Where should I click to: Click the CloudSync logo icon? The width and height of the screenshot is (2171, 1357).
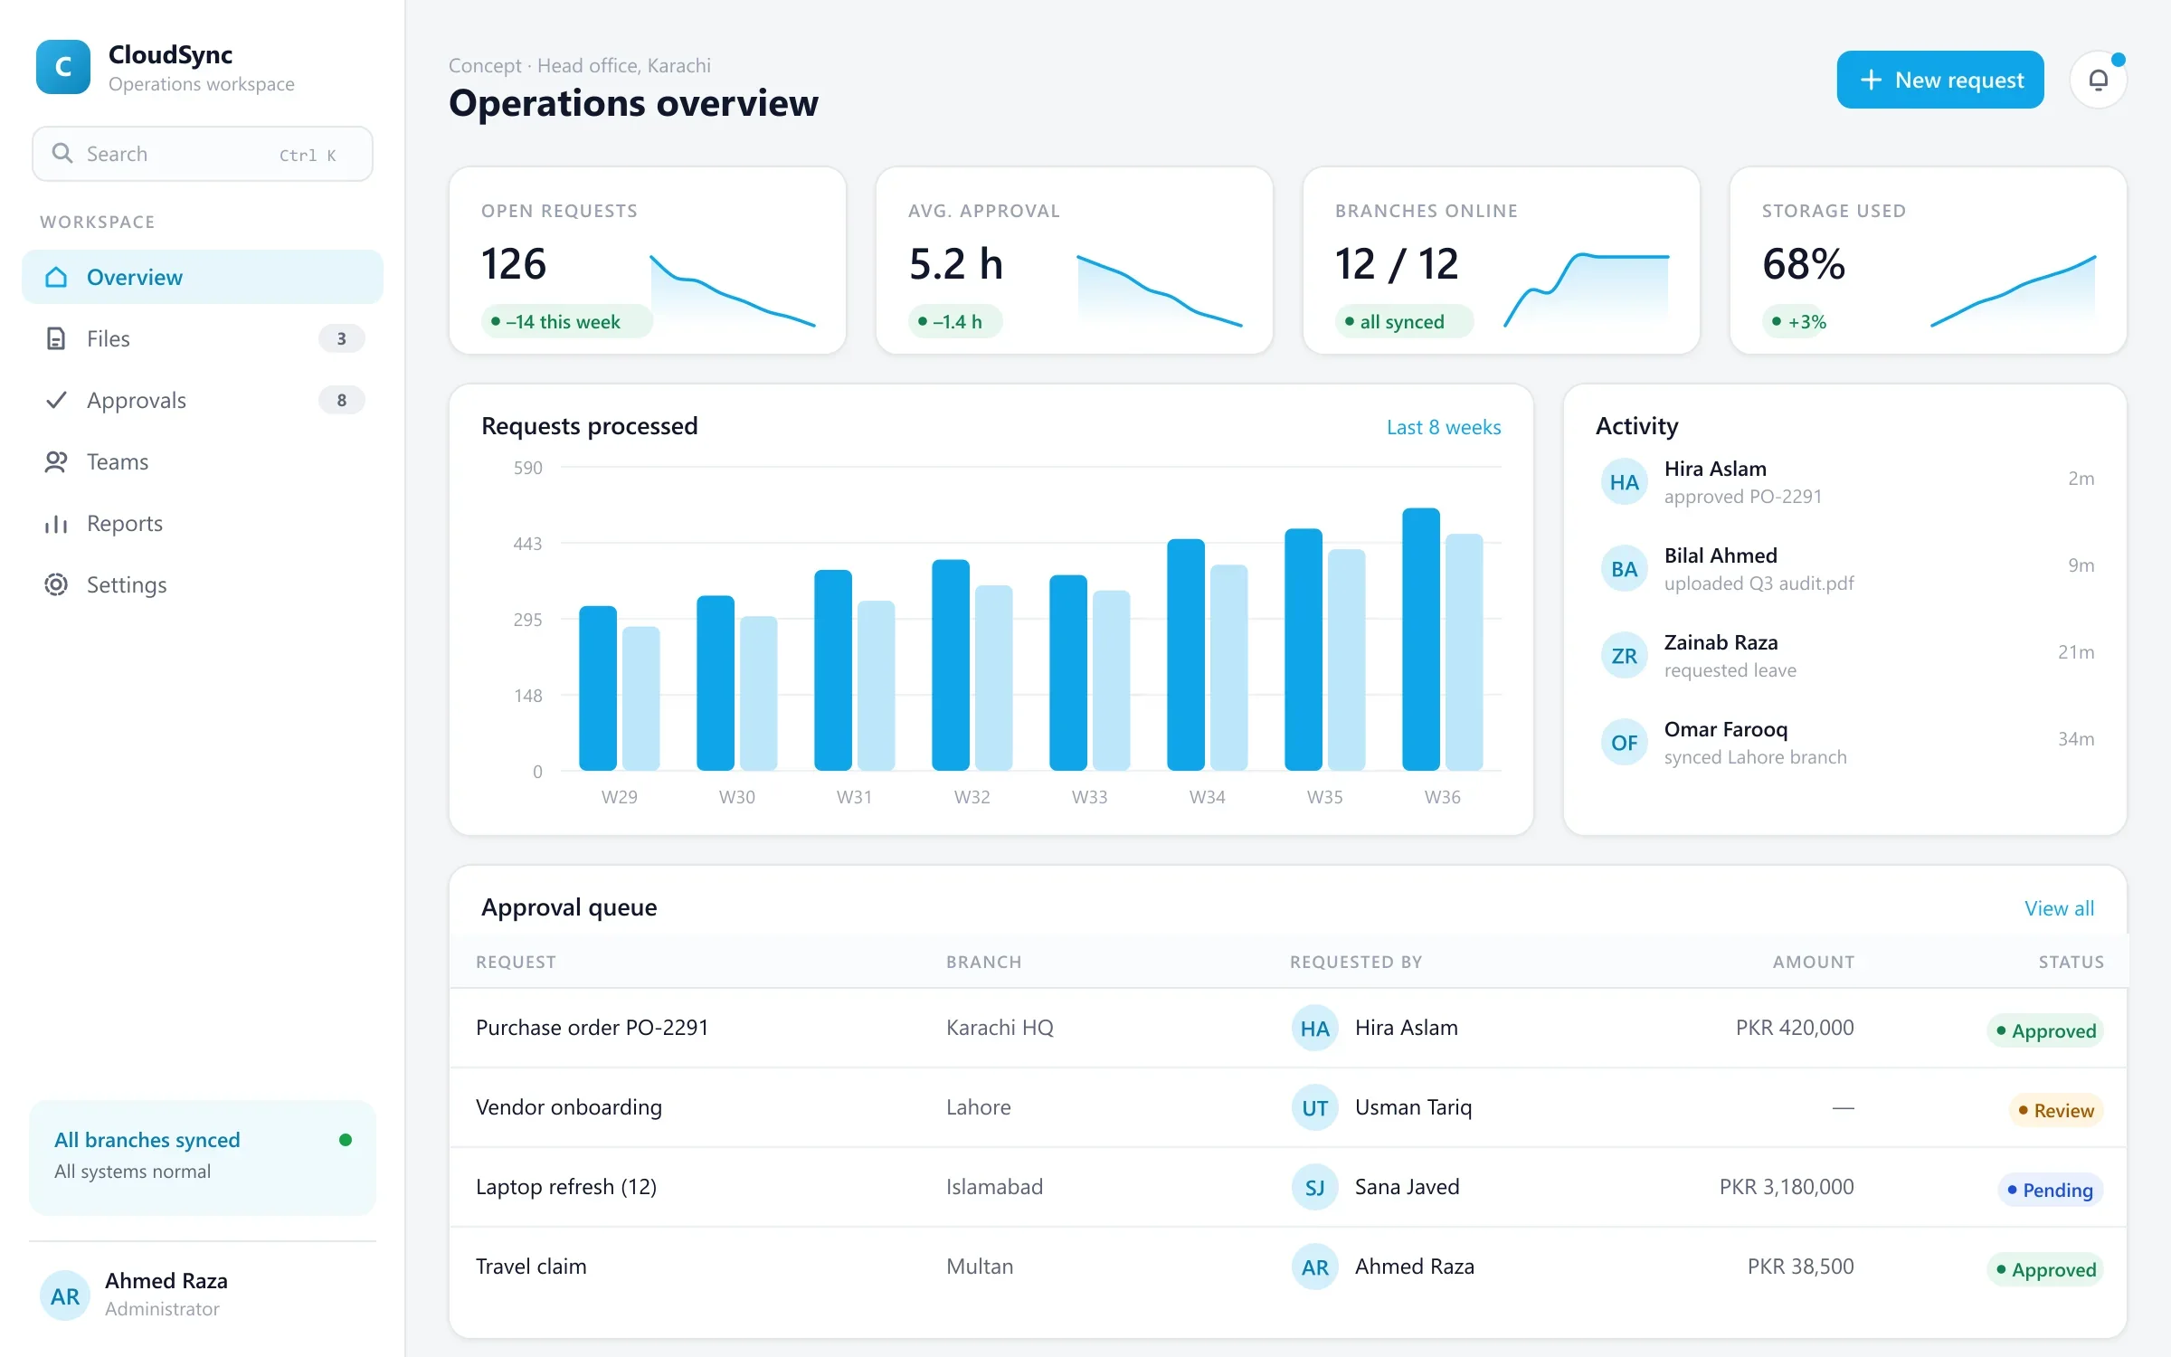[x=63, y=67]
